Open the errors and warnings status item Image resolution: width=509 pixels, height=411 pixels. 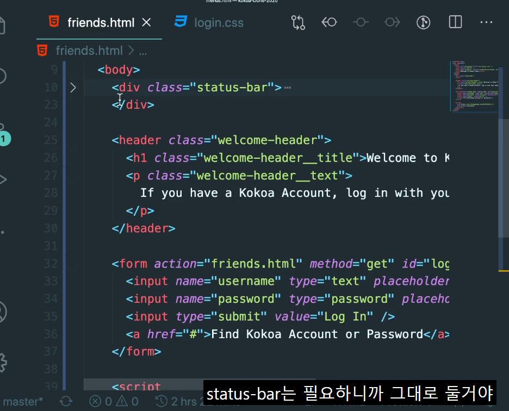pyautogui.click(x=114, y=402)
